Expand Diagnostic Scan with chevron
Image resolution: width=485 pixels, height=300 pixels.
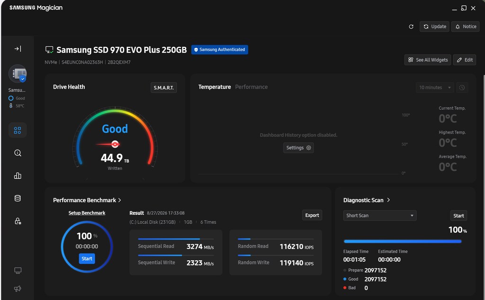(x=388, y=200)
